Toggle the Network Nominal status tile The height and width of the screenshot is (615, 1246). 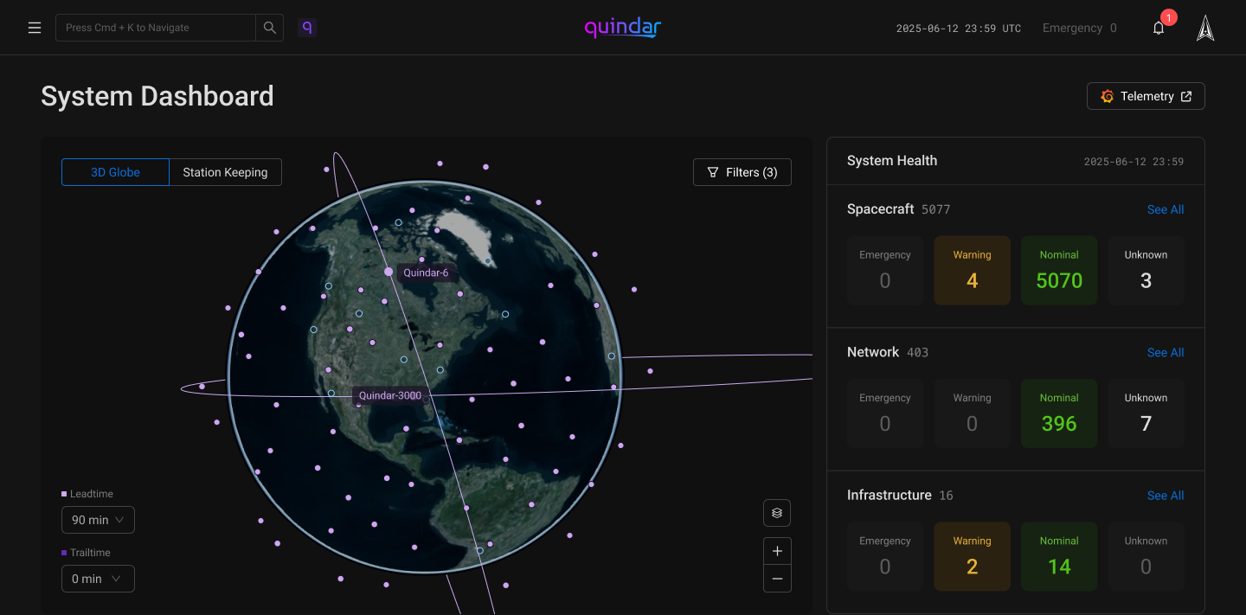pyautogui.click(x=1059, y=413)
